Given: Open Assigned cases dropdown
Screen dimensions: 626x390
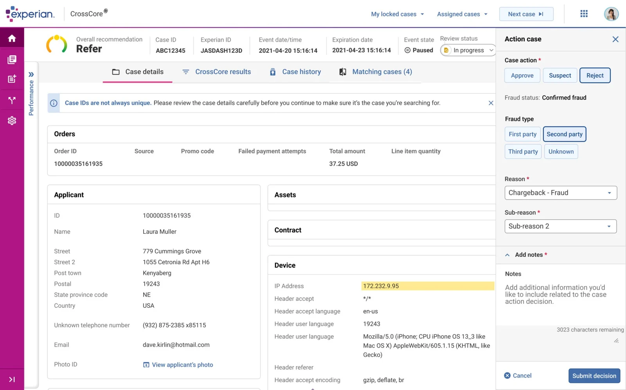Looking at the screenshot, I should 462,14.
